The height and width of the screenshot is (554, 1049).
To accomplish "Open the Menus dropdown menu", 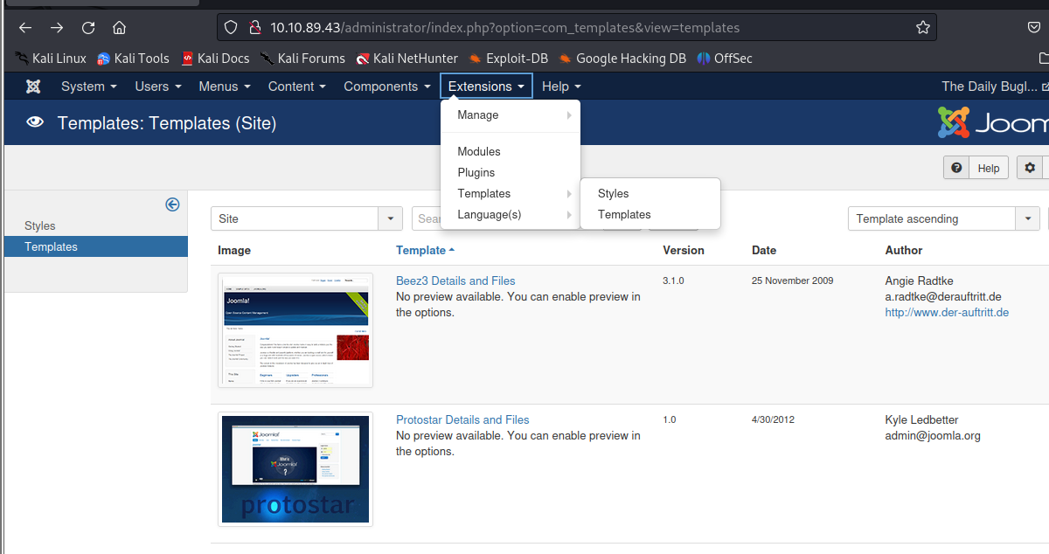I will (x=225, y=87).
